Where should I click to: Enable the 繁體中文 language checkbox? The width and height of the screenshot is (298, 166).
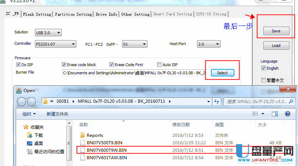click(264, 80)
